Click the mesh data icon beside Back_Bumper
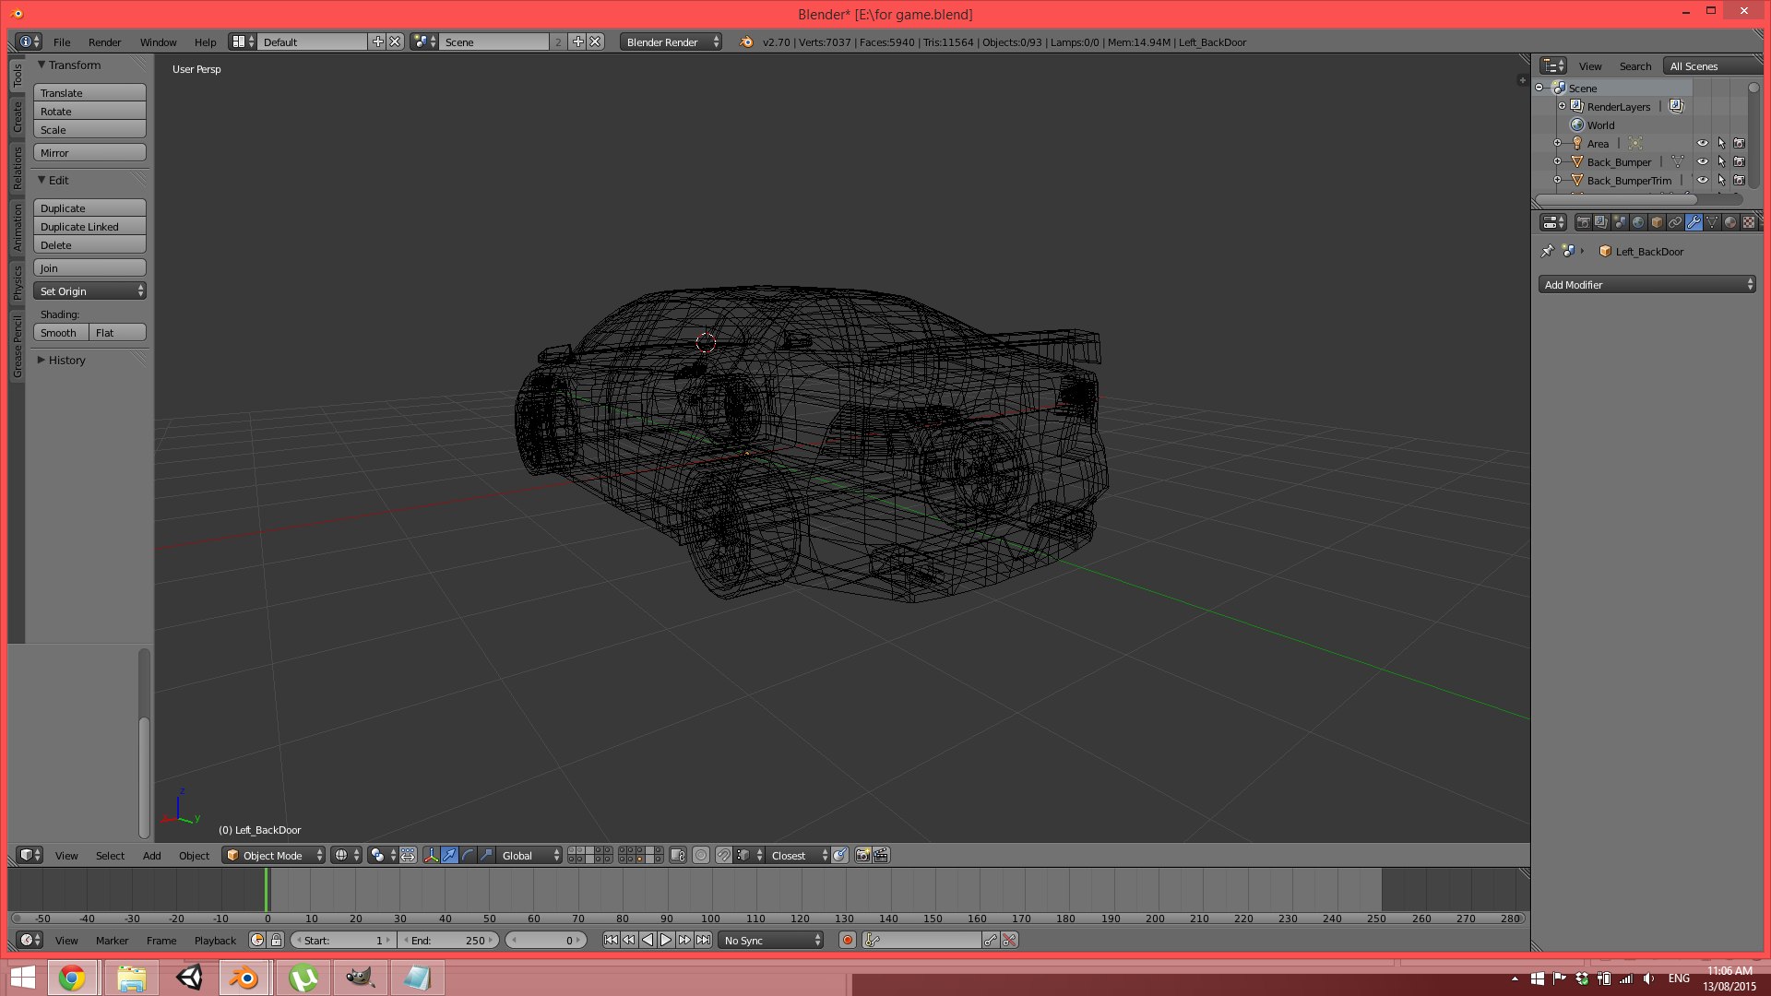The width and height of the screenshot is (1771, 996). (x=1677, y=161)
